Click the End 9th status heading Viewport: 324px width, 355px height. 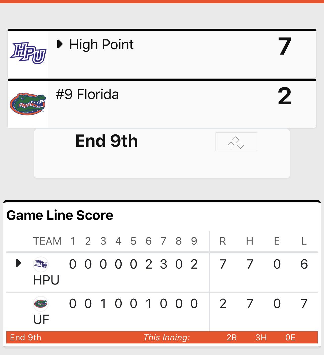106,141
